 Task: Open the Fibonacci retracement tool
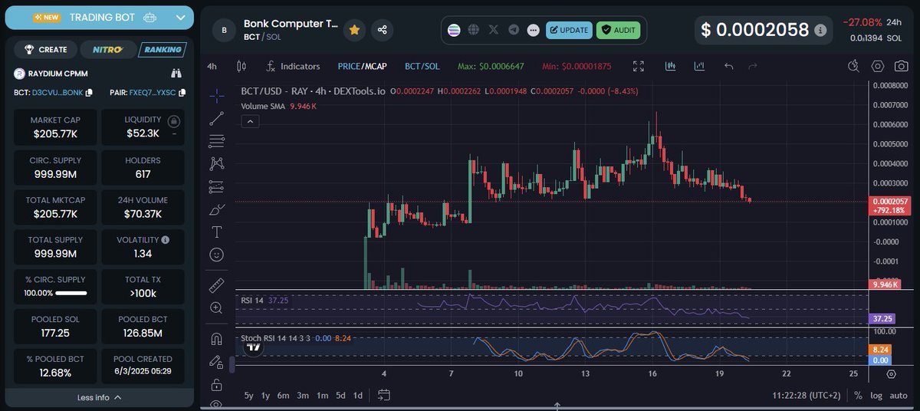coord(216,141)
